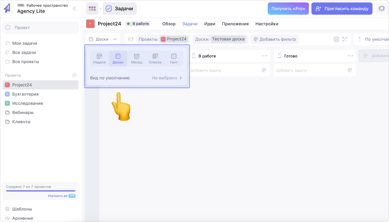Open the Обзор tab
This screenshot has width=389, height=222.
tap(169, 24)
